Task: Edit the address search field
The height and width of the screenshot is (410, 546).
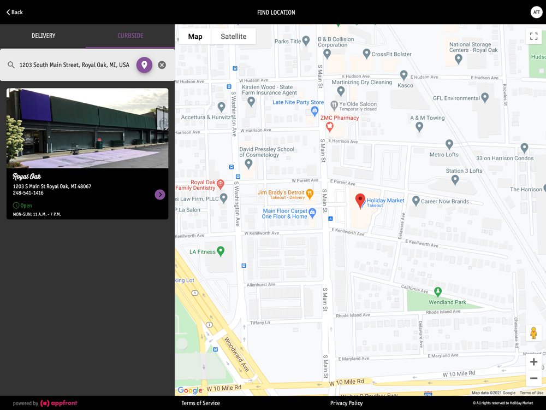Action: point(74,65)
